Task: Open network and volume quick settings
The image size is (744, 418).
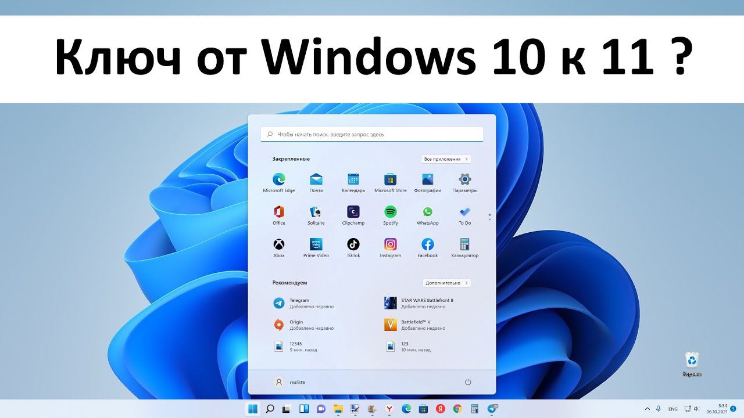Action: pos(691,409)
